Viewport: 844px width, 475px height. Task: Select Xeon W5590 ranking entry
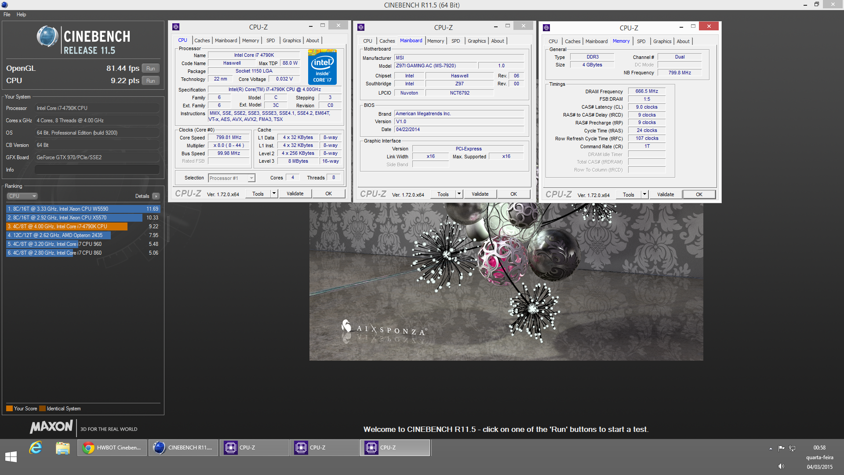pyautogui.click(x=83, y=209)
